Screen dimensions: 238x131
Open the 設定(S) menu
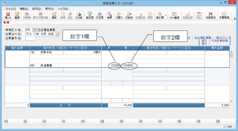coord(37,9)
